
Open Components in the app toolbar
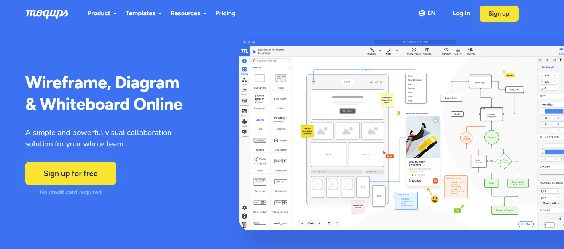coord(414,51)
